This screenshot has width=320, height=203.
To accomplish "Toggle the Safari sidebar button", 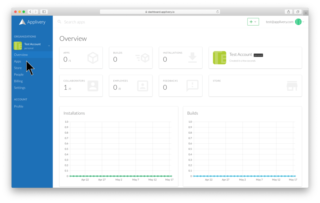I will (44, 12).
